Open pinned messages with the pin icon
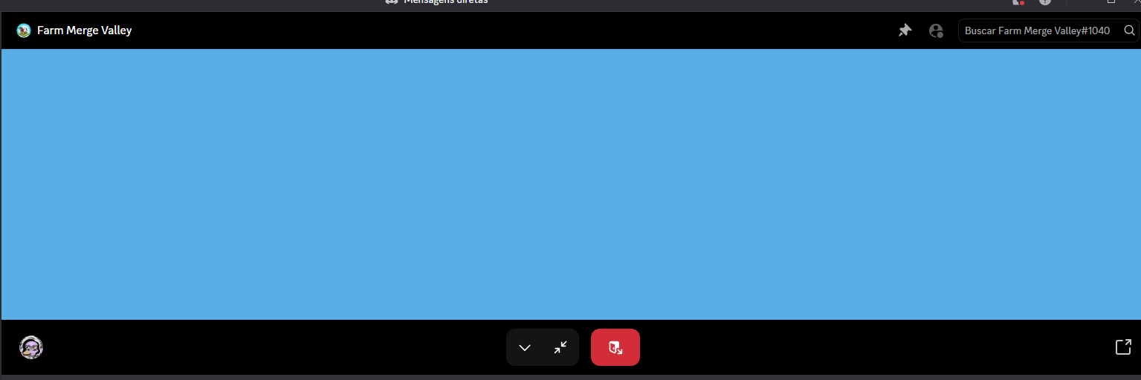This screenshot has width=1141, height=380. click(905, 30)
